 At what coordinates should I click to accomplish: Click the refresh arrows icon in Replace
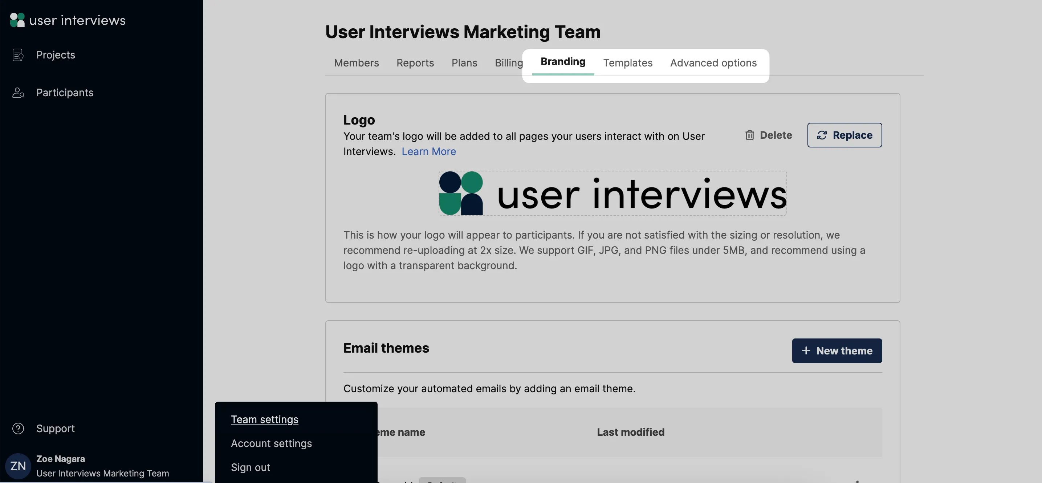822,135
